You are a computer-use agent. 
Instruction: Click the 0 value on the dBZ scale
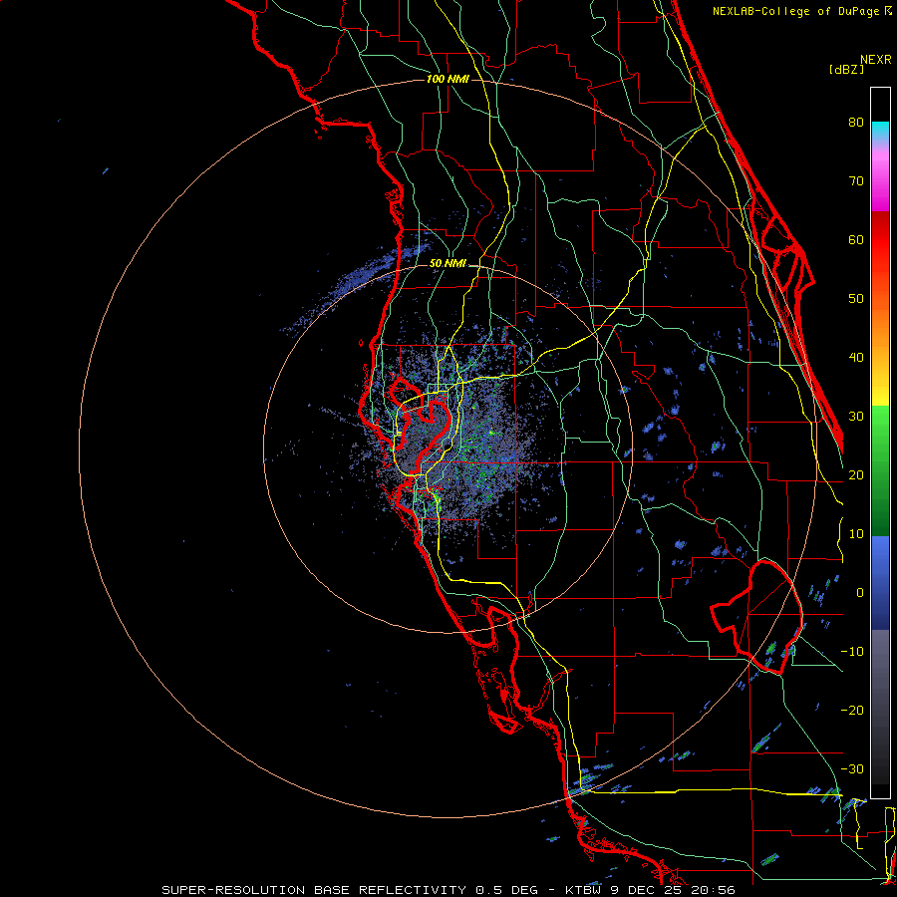coord(860,593)
